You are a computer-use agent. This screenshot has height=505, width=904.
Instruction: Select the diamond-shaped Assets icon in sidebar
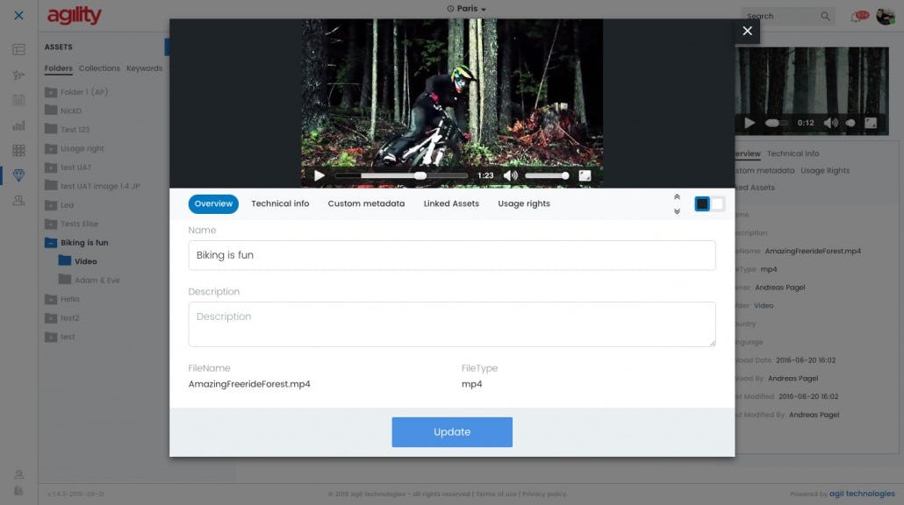tap(18, 174)
